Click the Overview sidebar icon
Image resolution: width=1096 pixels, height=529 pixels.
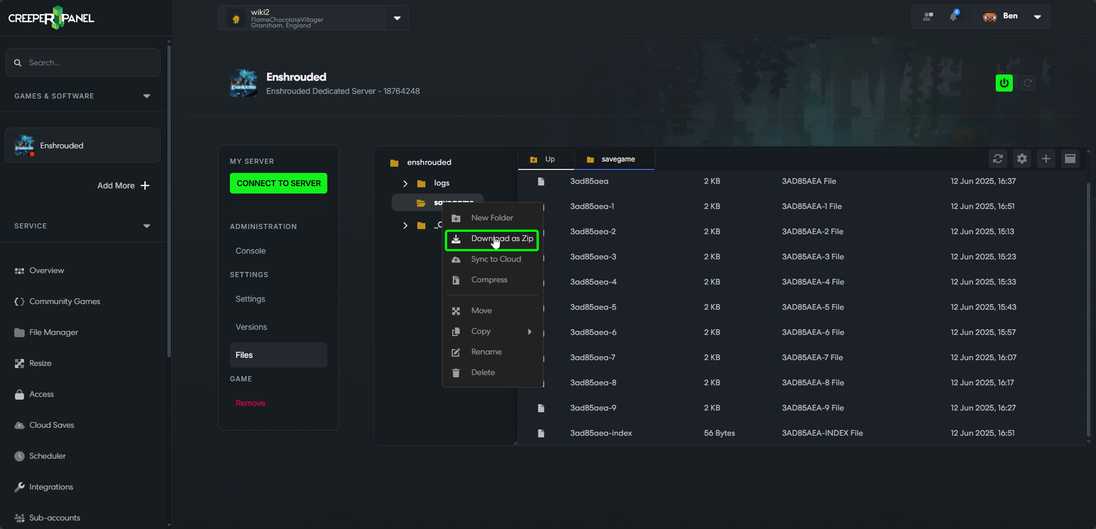tap(19, 271)
